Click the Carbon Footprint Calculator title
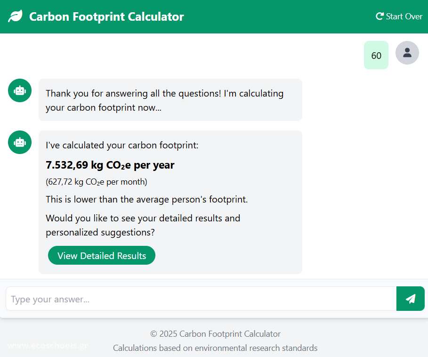This screenshot has height=357, width=428. (x=106, y=16)
